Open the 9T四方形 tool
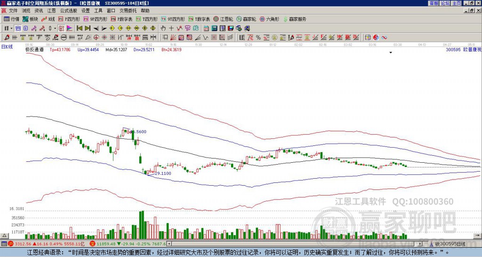482x257 pixels. [173, 19]
